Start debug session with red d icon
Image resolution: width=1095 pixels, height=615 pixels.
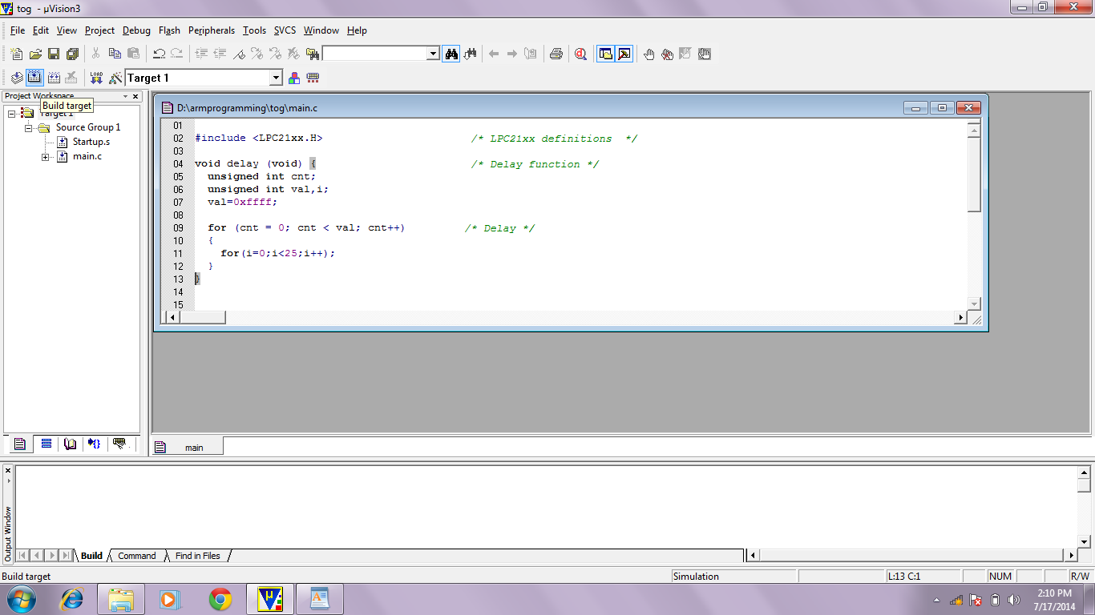[x=580, y=54]
